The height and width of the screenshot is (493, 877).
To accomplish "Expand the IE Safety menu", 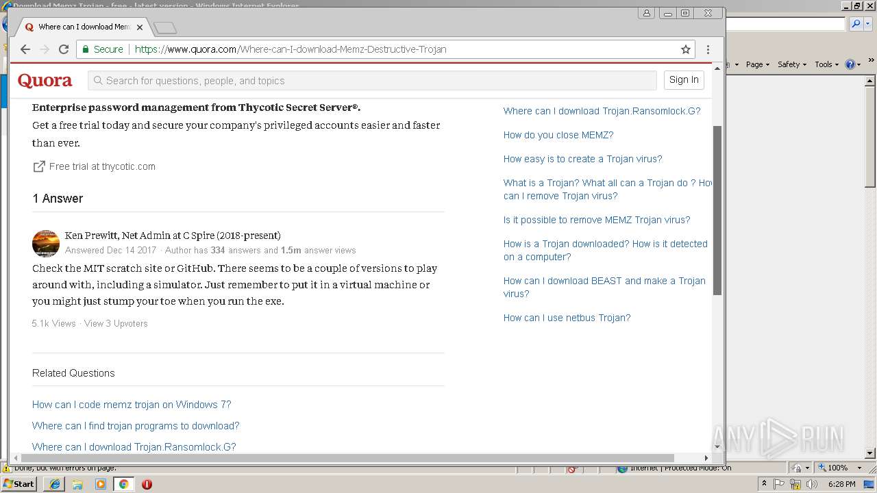I will click(x=792, y=64).
